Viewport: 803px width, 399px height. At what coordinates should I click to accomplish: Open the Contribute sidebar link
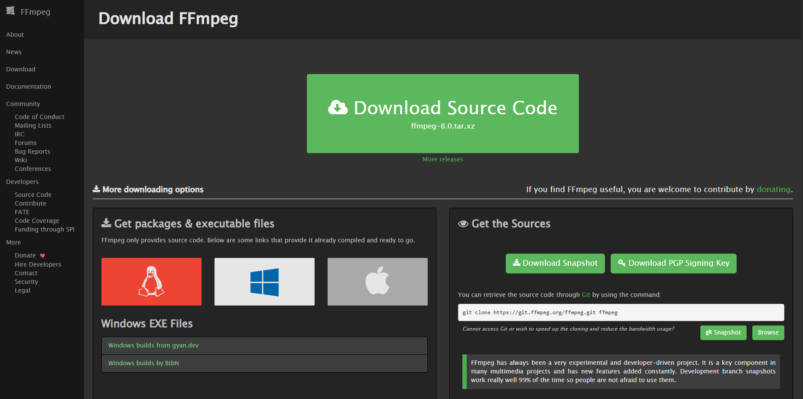pos(30,203)
